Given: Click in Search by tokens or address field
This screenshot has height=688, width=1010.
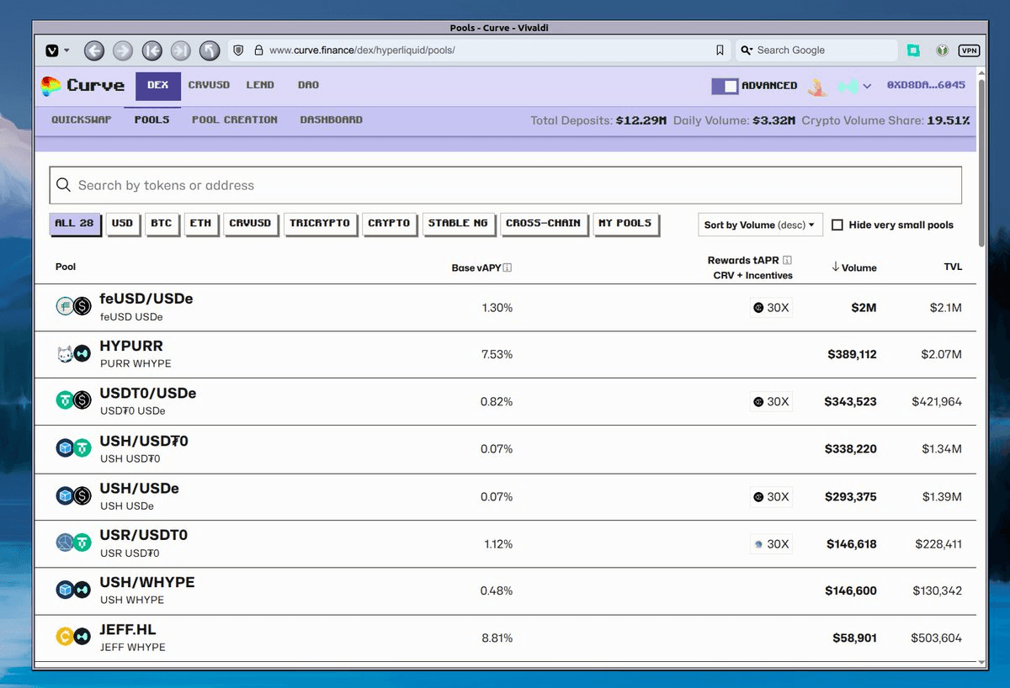Looking at the screenshot, I should click(x=505, y=185).
